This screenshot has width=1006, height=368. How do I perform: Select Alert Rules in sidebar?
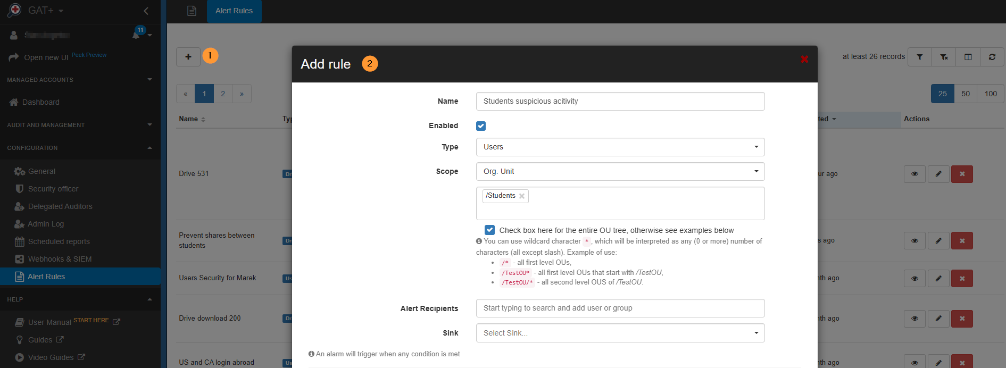click(80, 277)
